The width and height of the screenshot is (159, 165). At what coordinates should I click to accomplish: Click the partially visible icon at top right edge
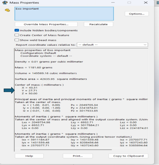(158, 3)
